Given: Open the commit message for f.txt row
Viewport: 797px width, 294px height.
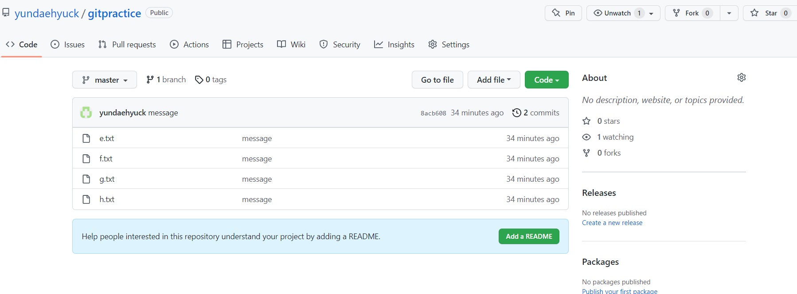Looking at the screenshot, I should (257, 159).
